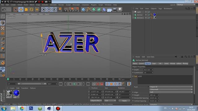
Task: Click the Text field containing AZER
Action: pos(165,80)
